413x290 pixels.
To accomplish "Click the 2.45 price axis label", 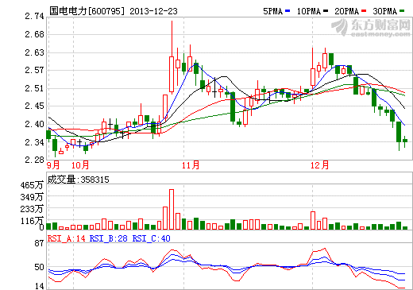I will 34,106.
